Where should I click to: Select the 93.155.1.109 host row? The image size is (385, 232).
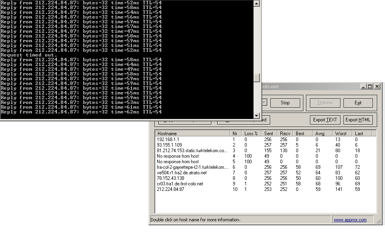click(266, 145)
